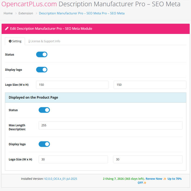Click the sparkle icon after OFF

[x=145, y=183]
